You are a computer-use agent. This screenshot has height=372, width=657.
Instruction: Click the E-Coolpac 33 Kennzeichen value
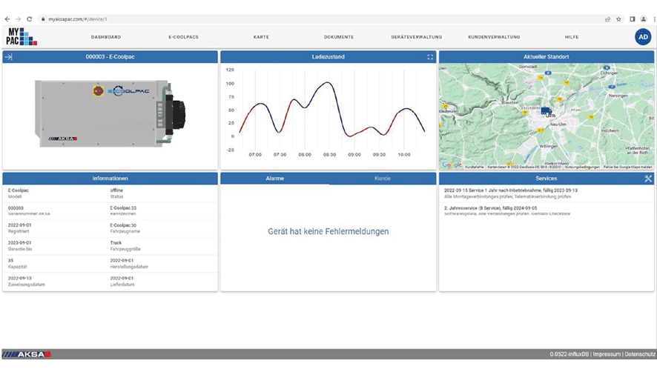[123, 207]
